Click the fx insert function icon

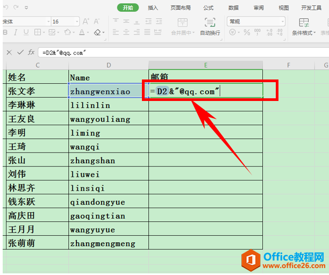coord(31,52)
